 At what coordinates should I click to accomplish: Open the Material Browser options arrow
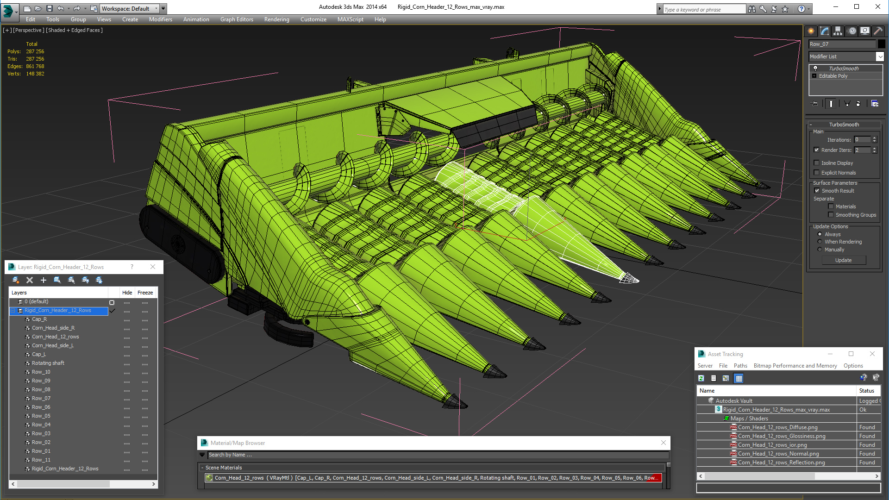[x=202, y=455]
